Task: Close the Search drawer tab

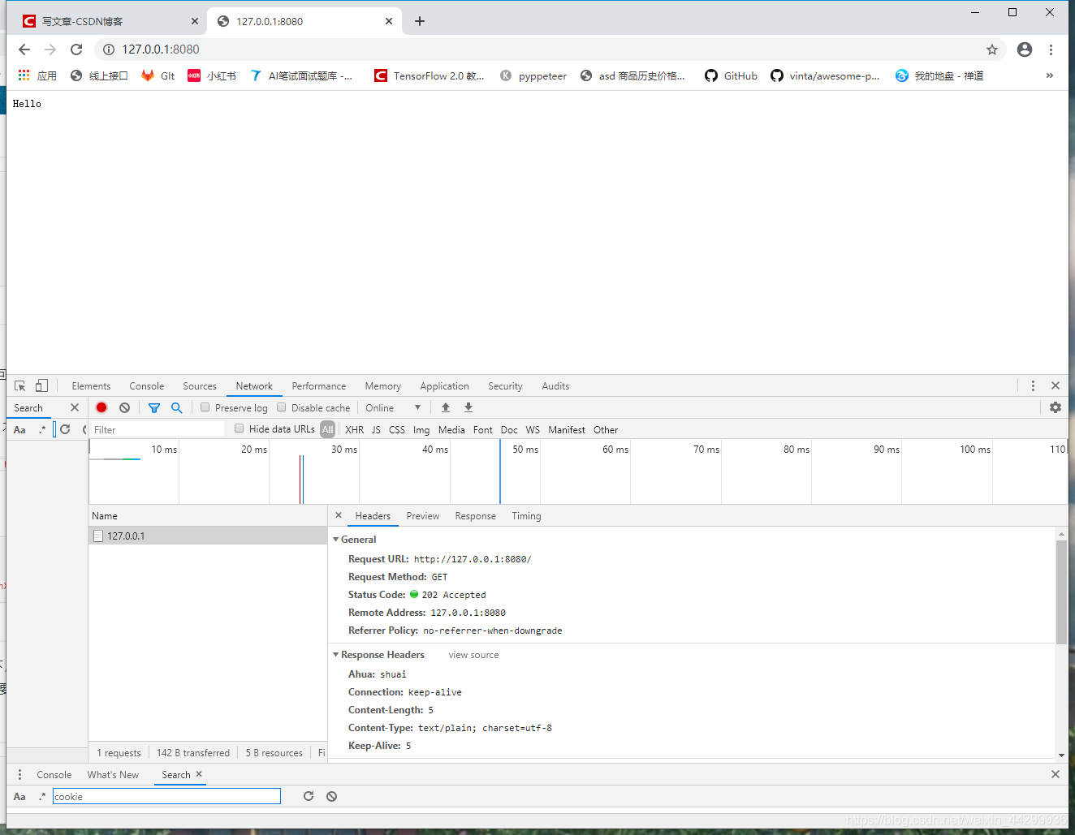Action: tap(199, 774)
